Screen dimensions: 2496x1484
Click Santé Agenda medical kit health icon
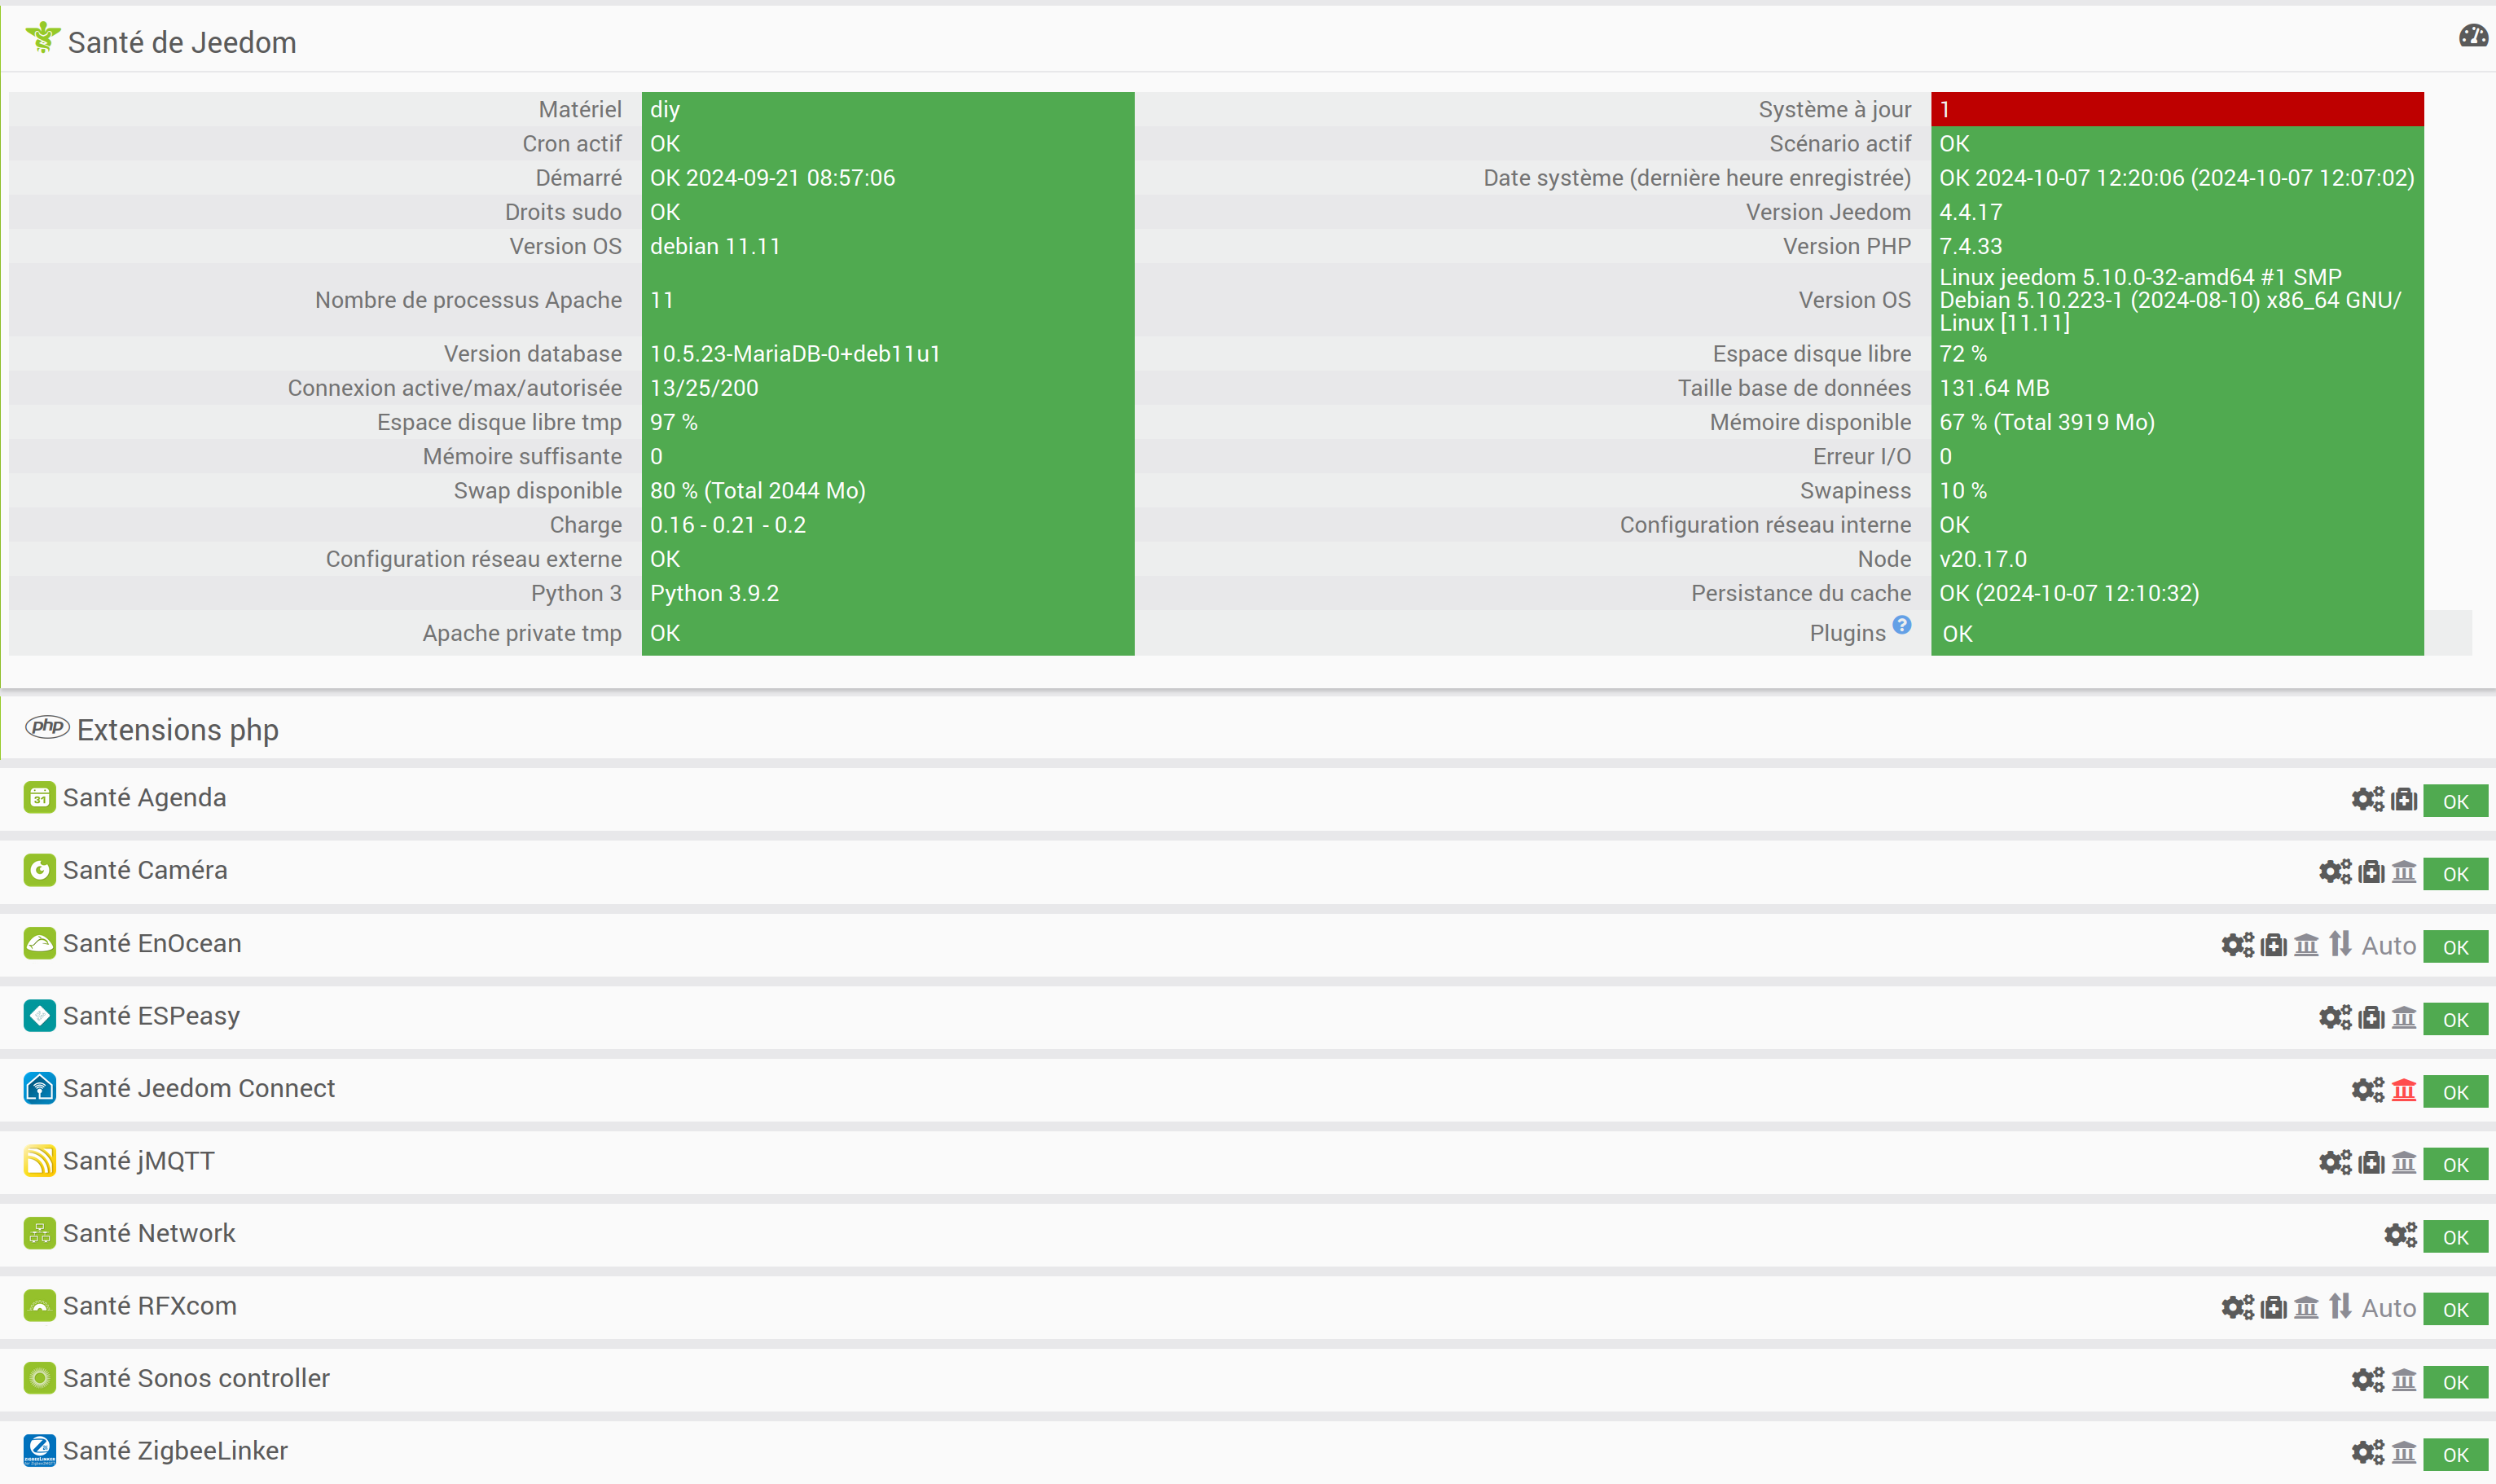pyautogui.click(x=2403, y=799)
